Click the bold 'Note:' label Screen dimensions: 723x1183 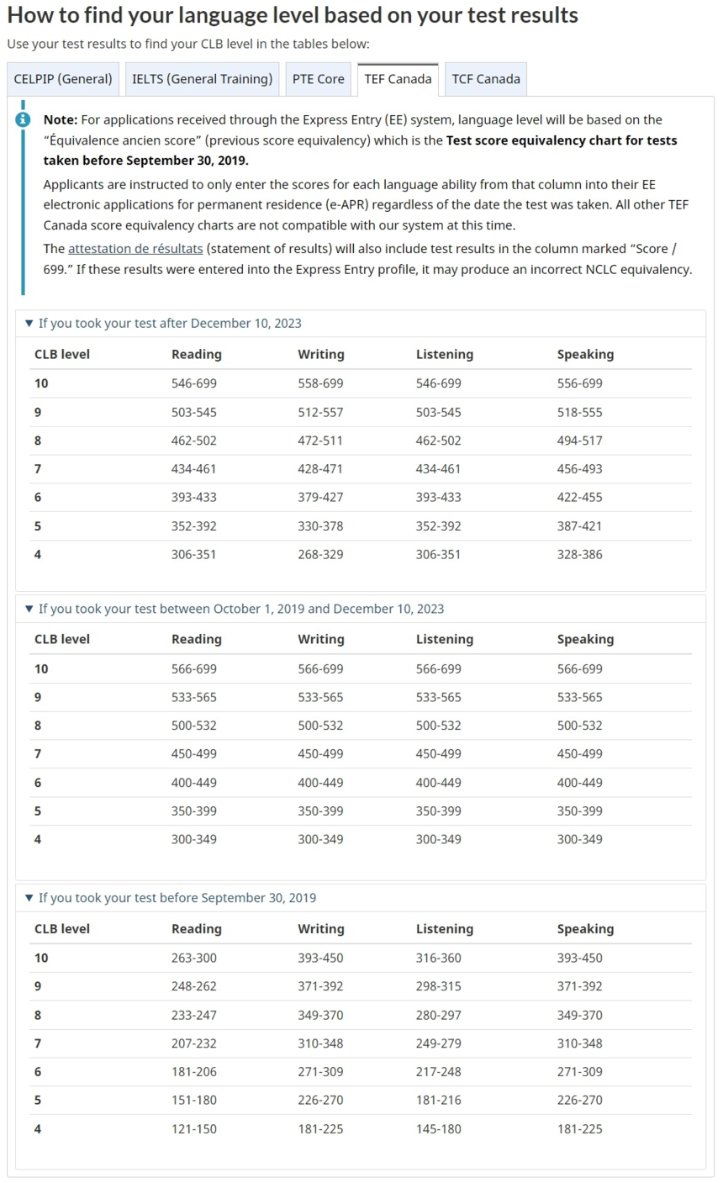61,119
